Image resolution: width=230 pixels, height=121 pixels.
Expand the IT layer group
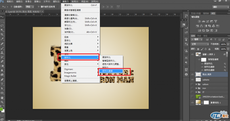pos(196,92)
